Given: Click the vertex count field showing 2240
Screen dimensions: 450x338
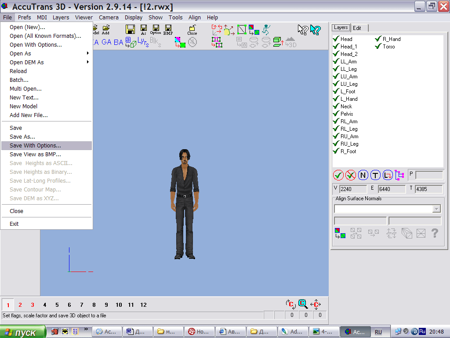Looking at the screenshot, I should point(353,189).
